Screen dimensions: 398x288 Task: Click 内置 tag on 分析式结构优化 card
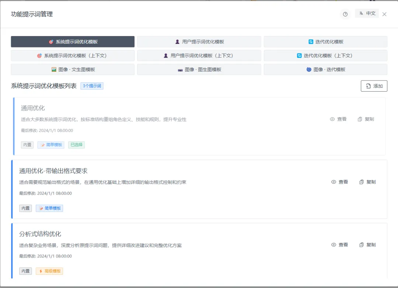[25, 271]
